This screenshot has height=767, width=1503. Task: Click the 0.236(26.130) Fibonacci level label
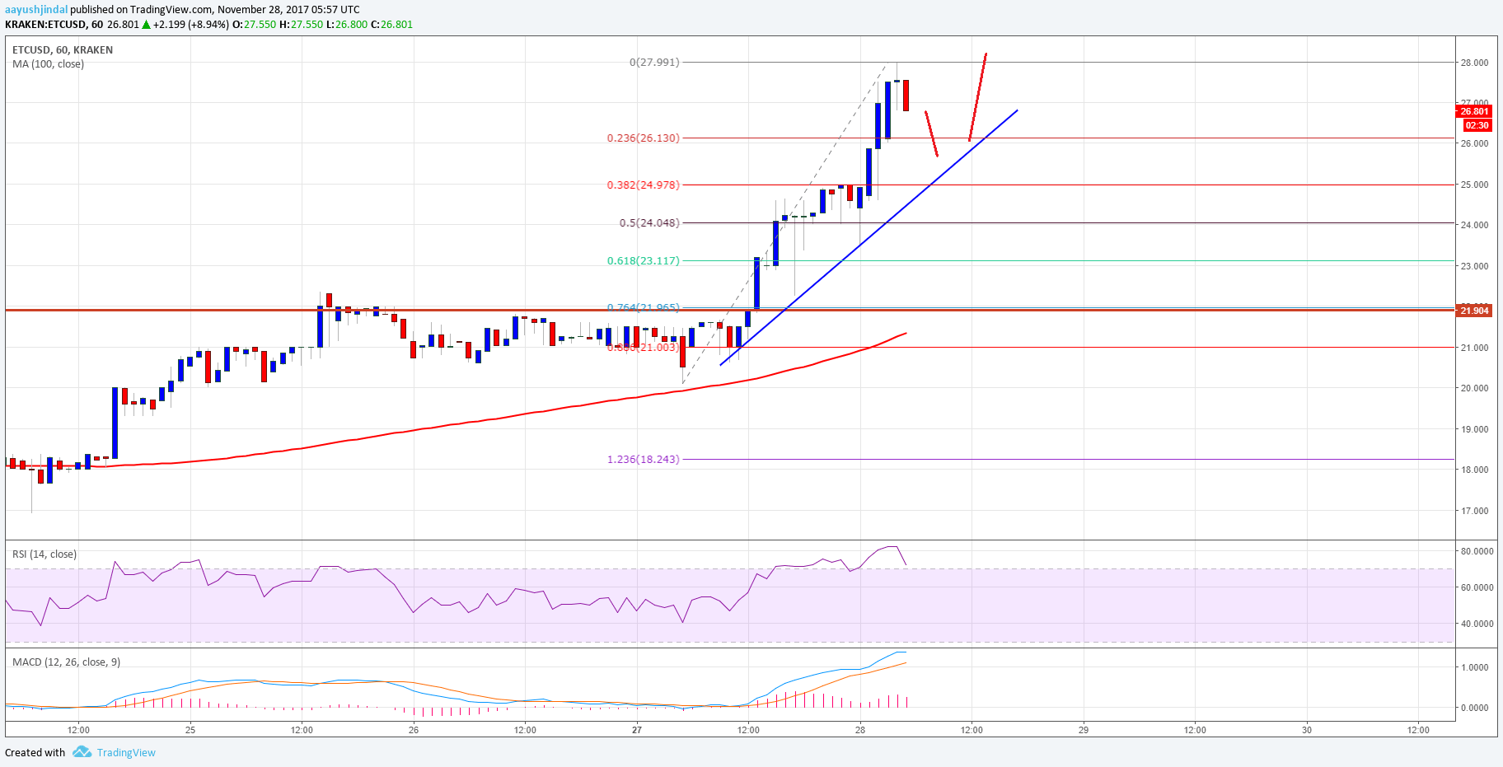[644, 138]
